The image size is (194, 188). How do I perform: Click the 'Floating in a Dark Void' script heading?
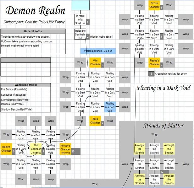point(164,88)
